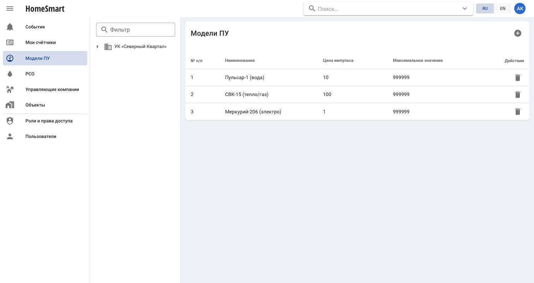Open the Объекты menu item
Image resolution: width=534 pixels, height=283 pixels.
tap(45, 105)
